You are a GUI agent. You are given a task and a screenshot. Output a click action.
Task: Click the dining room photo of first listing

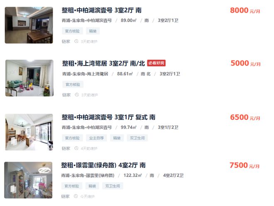click(x=29, y=25)
